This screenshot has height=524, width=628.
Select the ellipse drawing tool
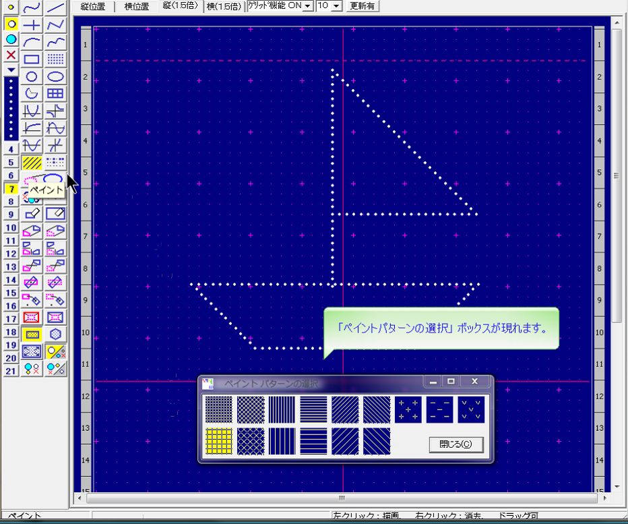[x=56, y=76]
